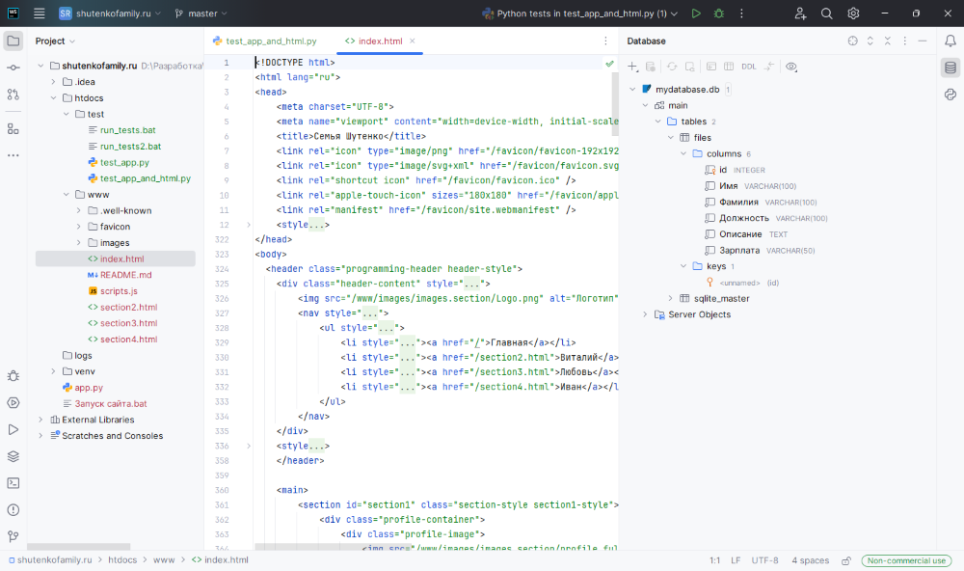Toggle the Database panel stripe icon
Viewport: 964px width, 571px height.
click(x=951, y=68)
